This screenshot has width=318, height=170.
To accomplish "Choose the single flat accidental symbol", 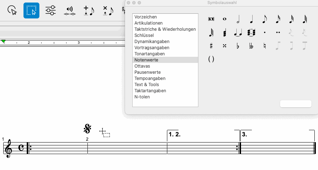I will point(238,46).
